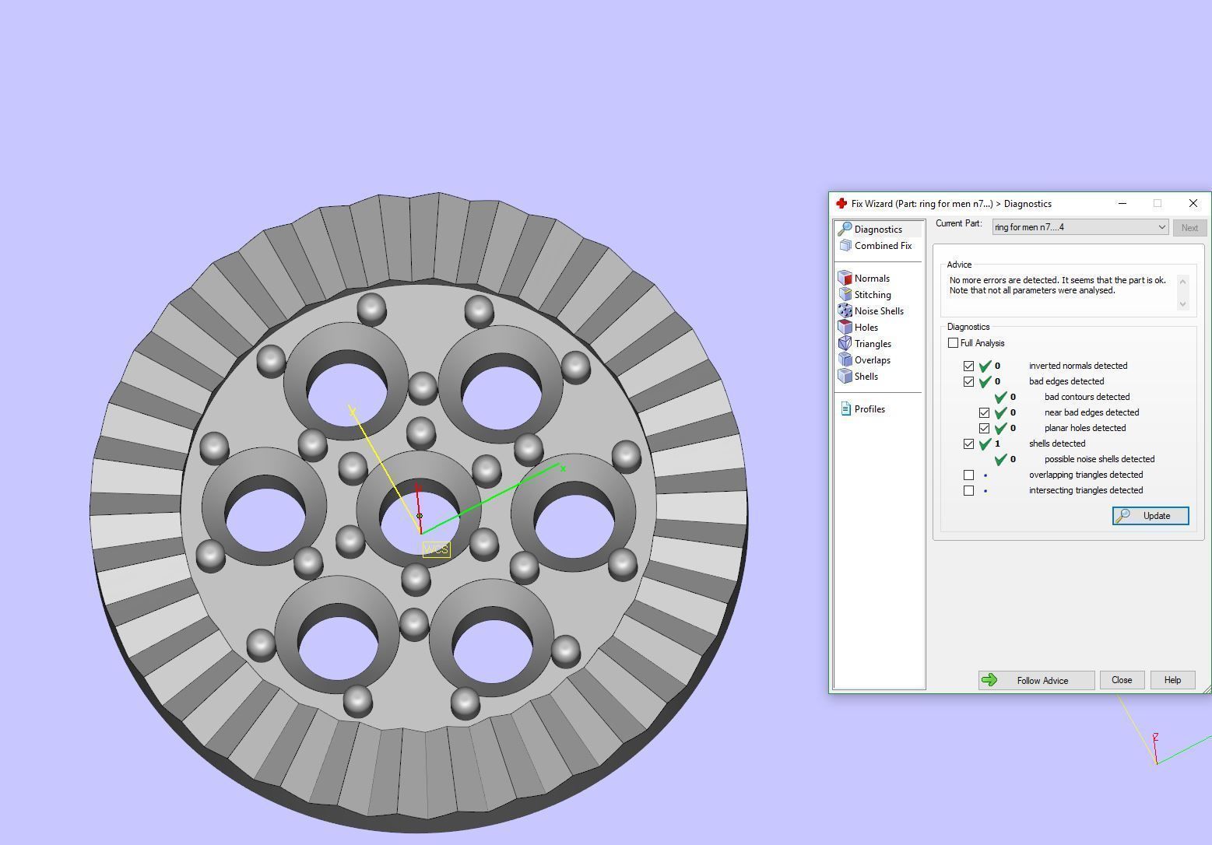This screenshot has height=845, width=1212.
Task: Open Help for the Fix Wizard
Action: click(x=1172, y=680)
